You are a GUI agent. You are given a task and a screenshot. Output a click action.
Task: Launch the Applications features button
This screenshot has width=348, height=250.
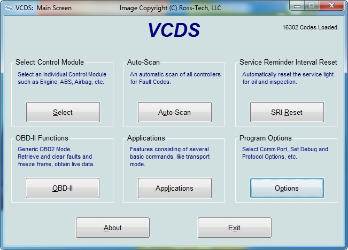[175, 188]
